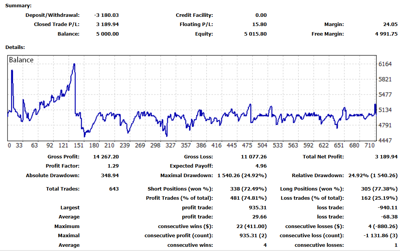Select the Deposit/Withdrawal value -3 180.03
The height and width of the screenshot is (251, 400).
coord(106,15)
